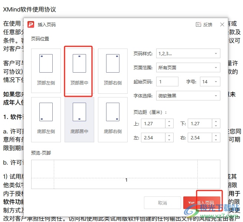Image resolution: width=243 pixels, height=222 pixels.
Task: Click the 起始页码 input field
Action: 167,82
